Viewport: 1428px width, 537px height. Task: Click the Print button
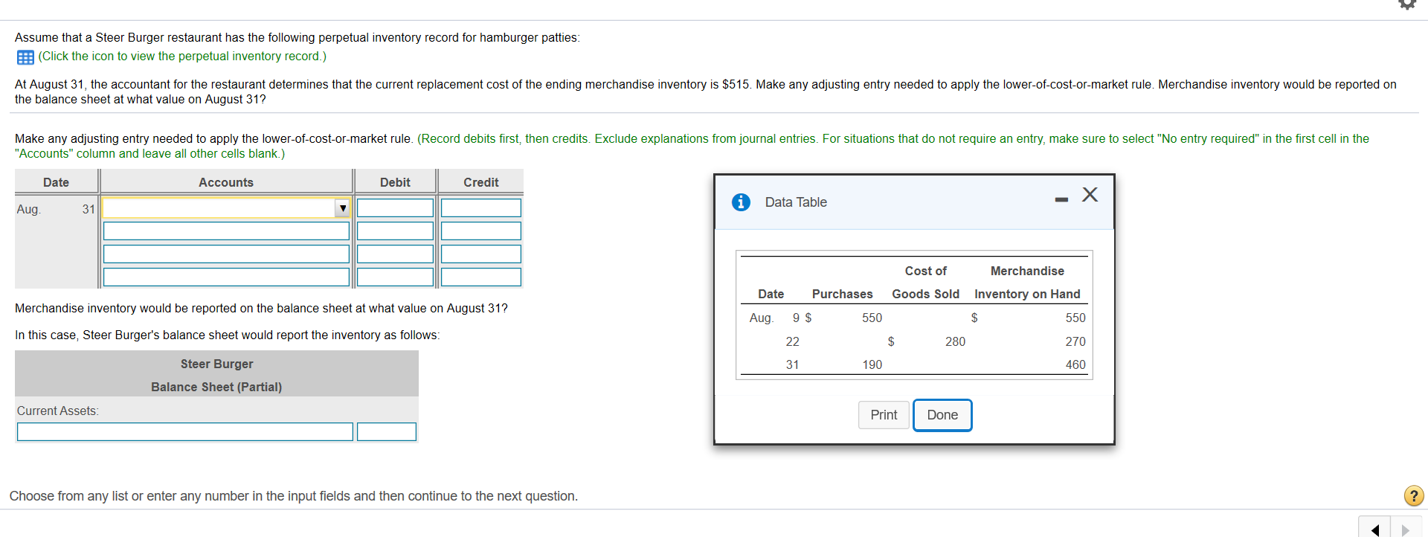(884, 415)
